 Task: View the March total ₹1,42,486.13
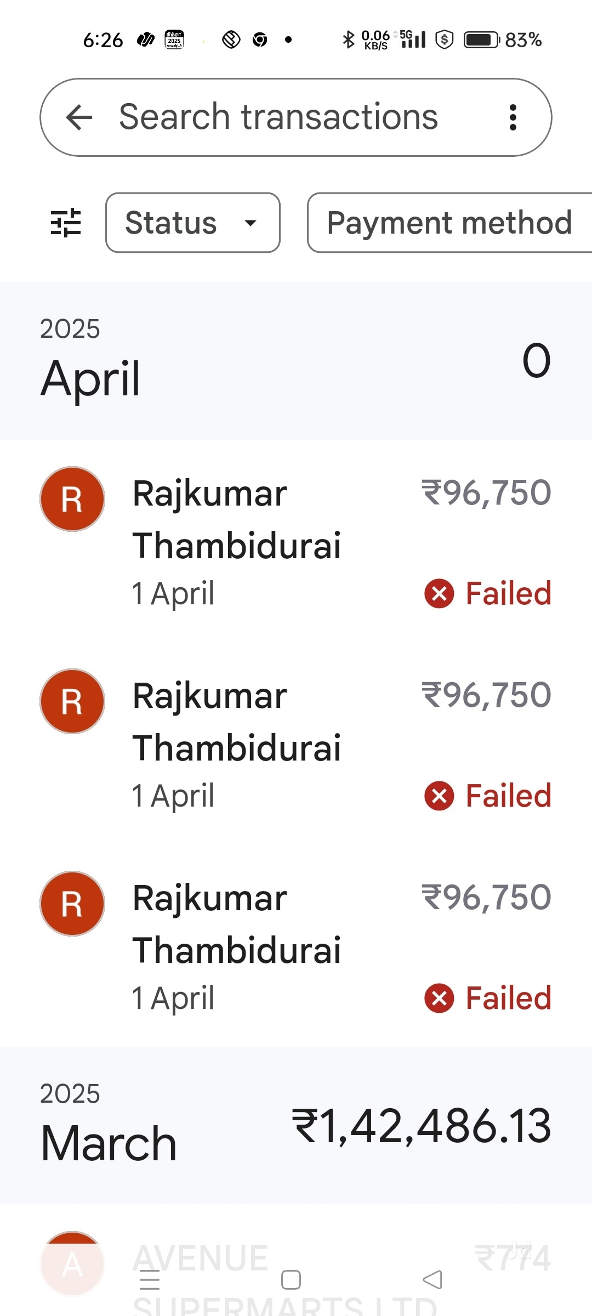422,1126
